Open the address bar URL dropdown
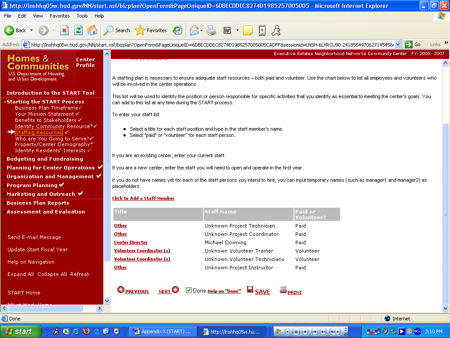450x338 pixels. coord(398,44)
